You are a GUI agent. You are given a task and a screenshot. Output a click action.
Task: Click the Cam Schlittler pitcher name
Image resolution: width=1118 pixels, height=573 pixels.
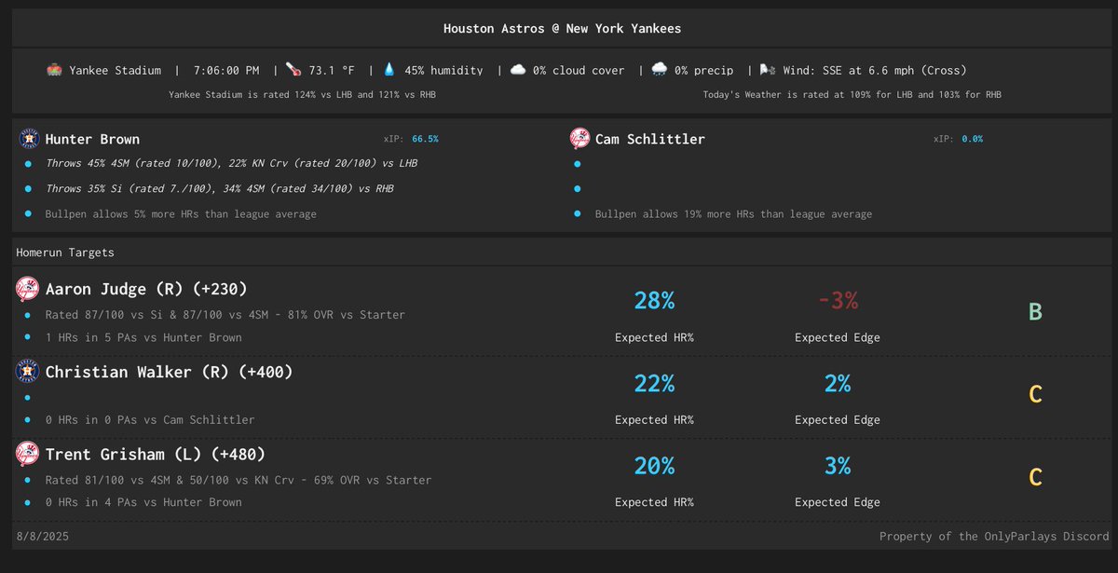(x=650, y=139)
